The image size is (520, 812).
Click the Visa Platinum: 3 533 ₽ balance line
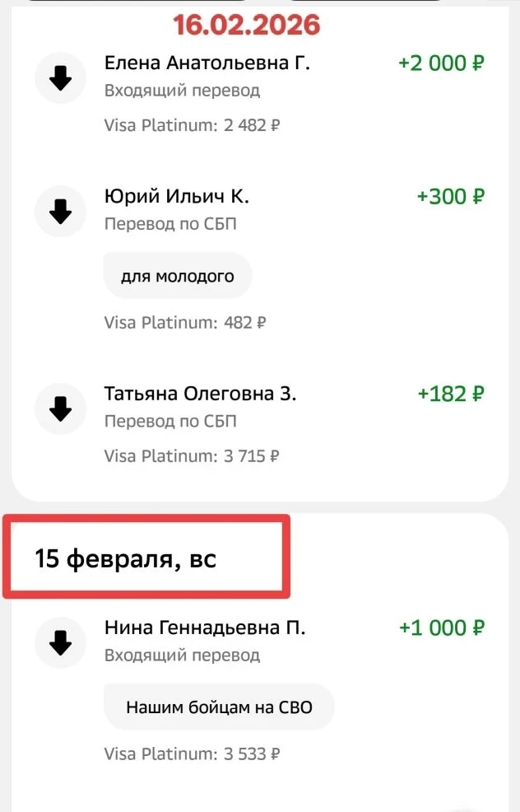coord(193,754)
